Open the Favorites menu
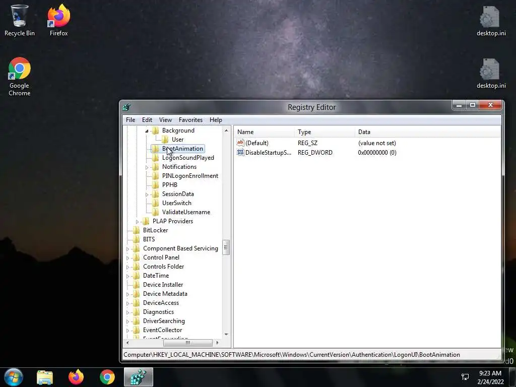This screenshot has height=387, width=516. [x=190, y=120]
